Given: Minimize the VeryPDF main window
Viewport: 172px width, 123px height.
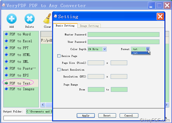Looking at the screenshot, I should 151,5.
